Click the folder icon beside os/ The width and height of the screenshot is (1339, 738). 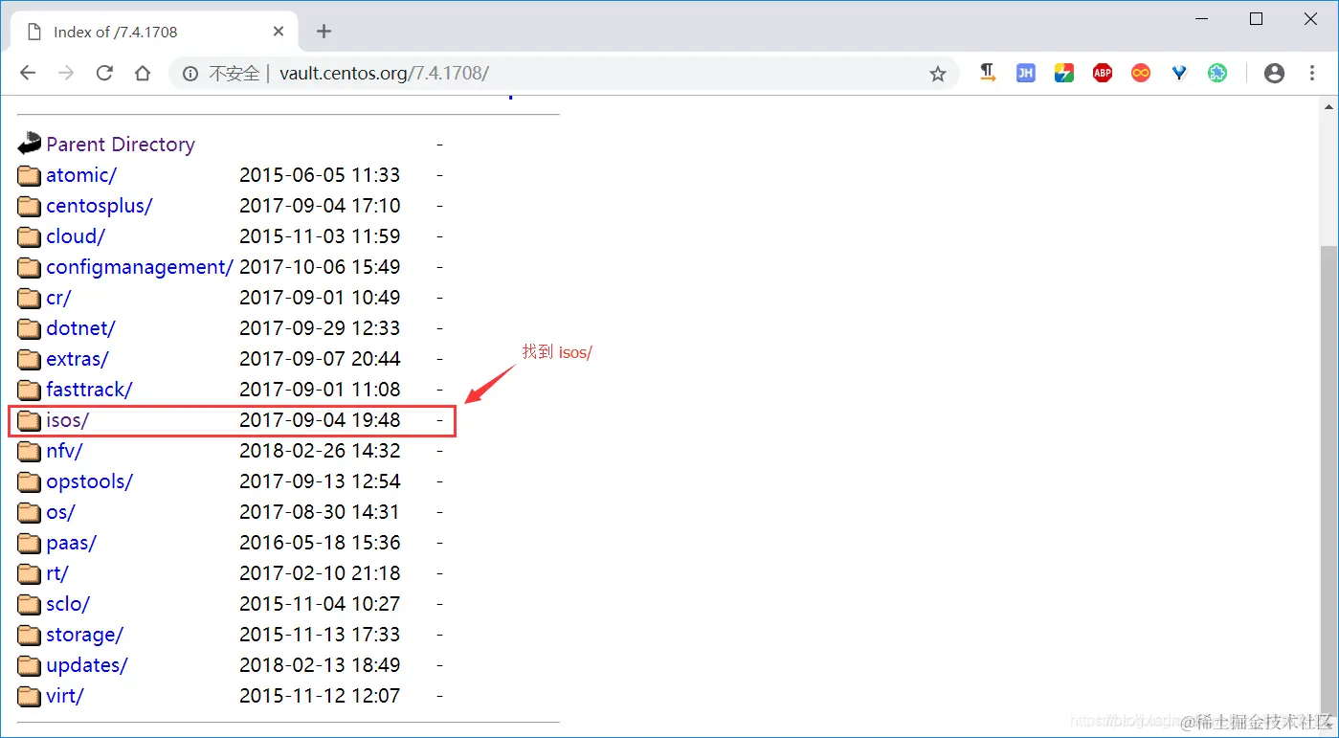click(30, 512)
